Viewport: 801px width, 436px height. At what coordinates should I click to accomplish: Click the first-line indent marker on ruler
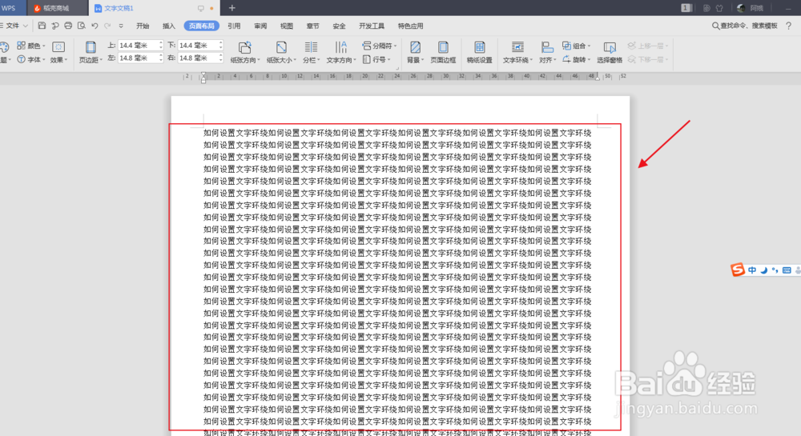pyautogui.click(x=203, y=74)
